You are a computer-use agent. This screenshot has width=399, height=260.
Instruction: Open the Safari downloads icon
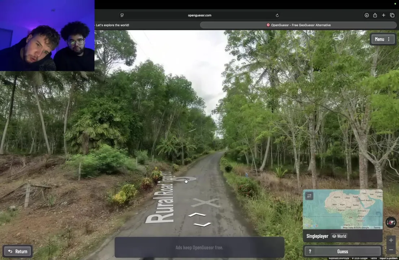click(367, 15)
